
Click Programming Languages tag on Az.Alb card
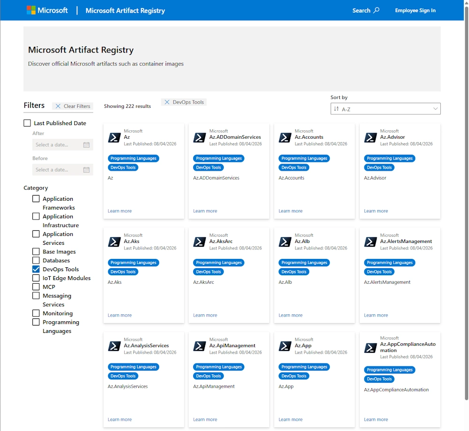(304, 263)
